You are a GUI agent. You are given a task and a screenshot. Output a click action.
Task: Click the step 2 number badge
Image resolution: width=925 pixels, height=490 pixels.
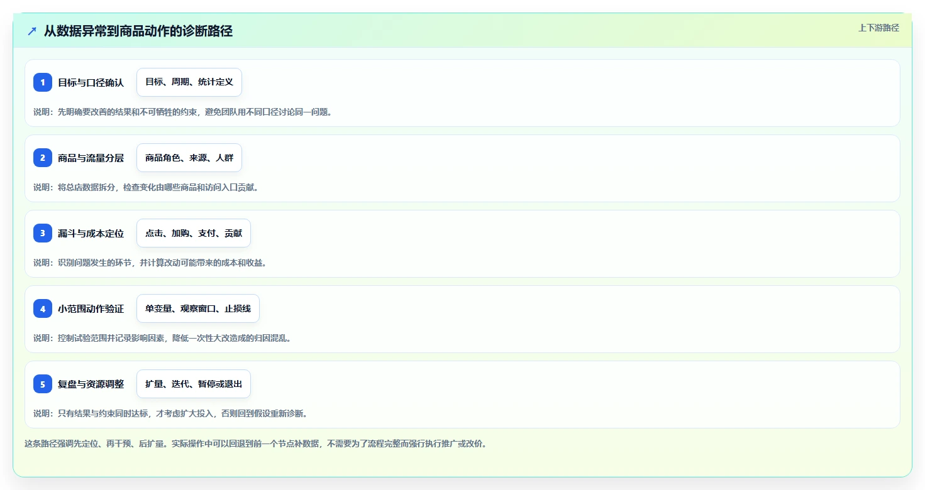pos(43,158)
